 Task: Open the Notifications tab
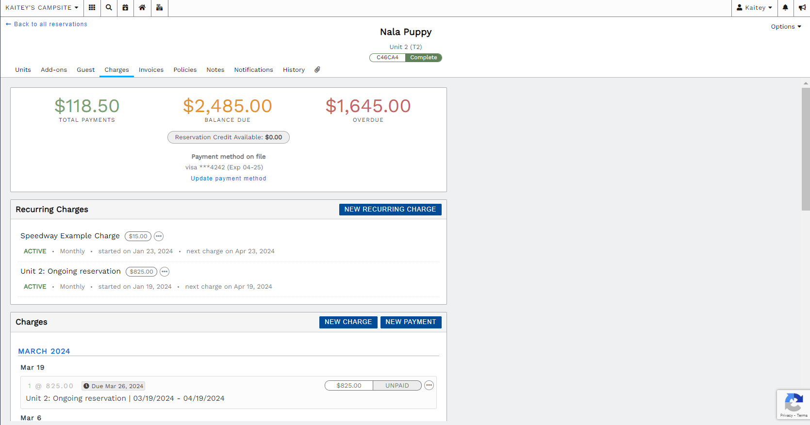(253, 69)
